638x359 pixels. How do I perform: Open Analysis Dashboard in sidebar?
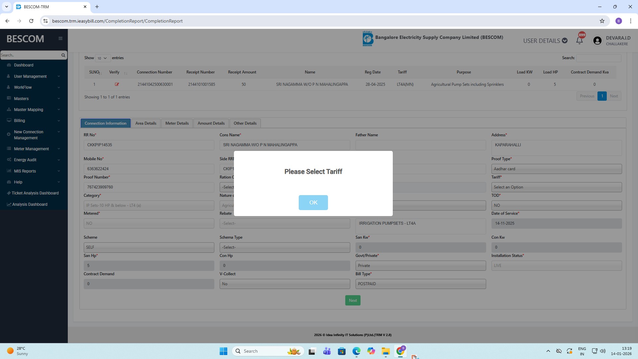[30, 204]
